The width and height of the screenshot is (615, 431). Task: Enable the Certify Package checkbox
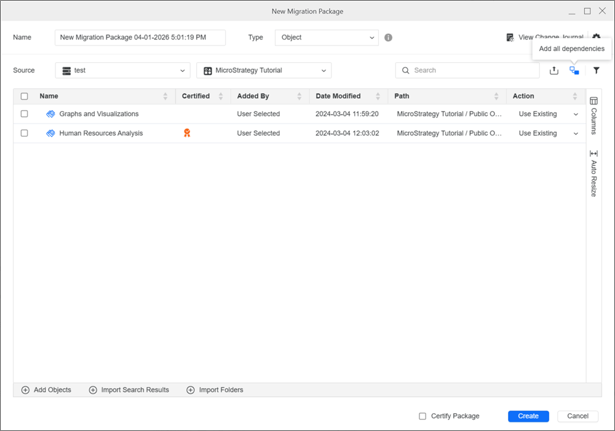click(423, 416)
